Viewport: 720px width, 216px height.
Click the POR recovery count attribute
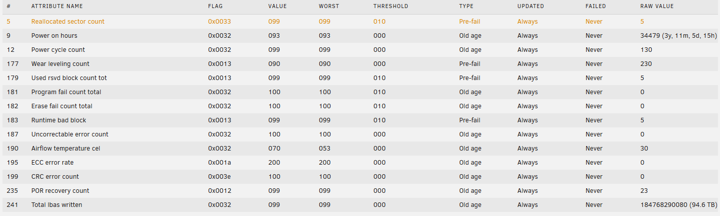point(60,191)
